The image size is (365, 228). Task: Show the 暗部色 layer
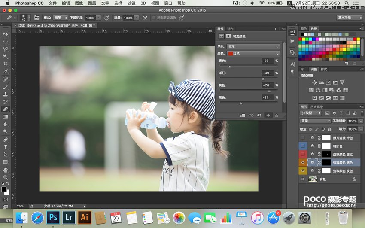coord(303,146)
